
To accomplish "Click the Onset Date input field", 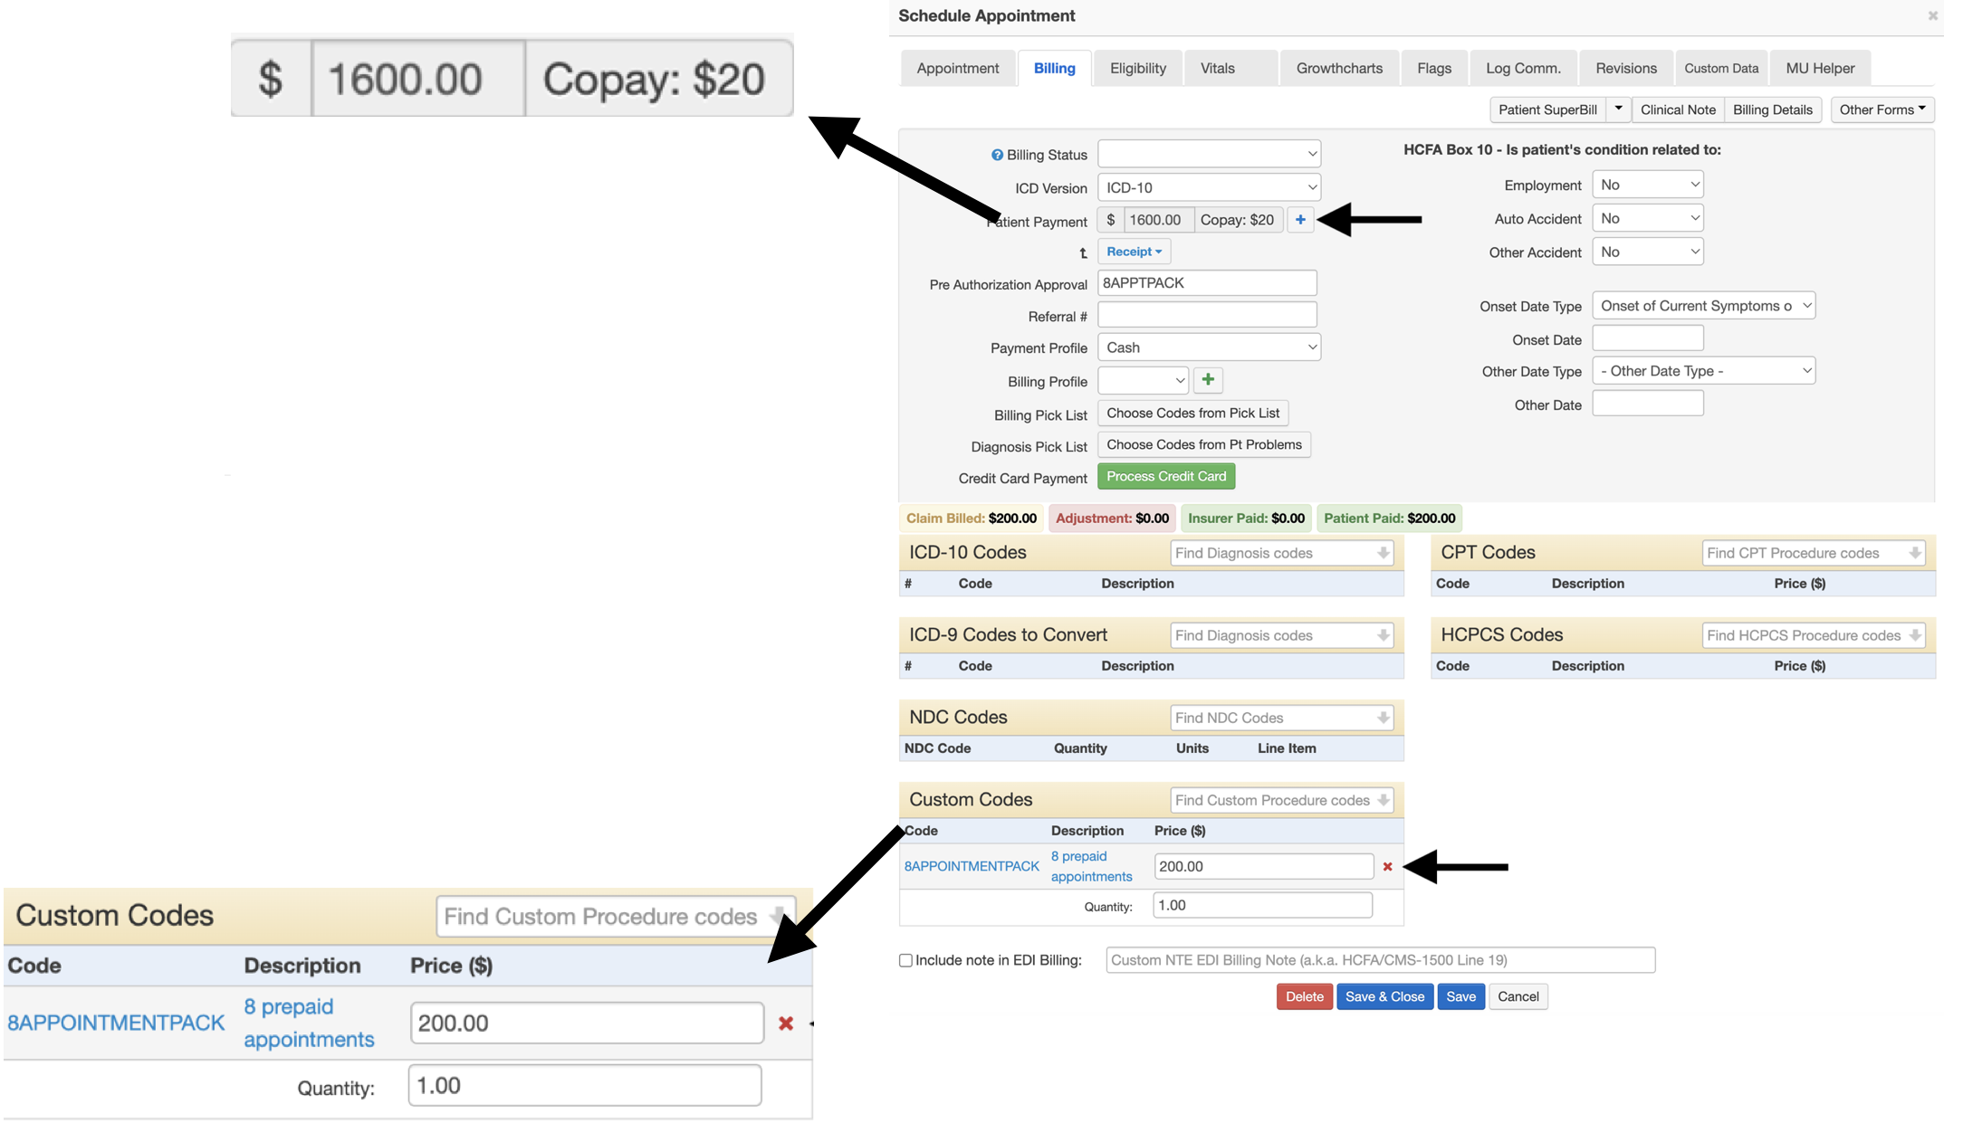I will [x=1648, y=338].
